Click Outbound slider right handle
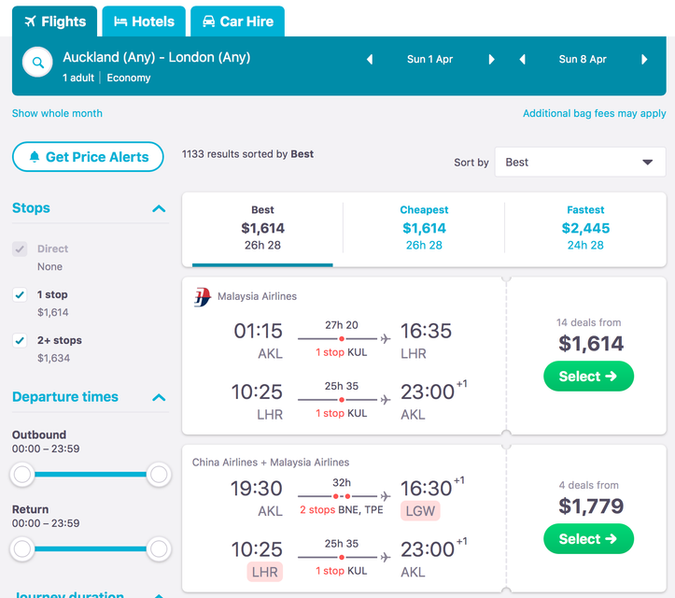 [159, 475]
